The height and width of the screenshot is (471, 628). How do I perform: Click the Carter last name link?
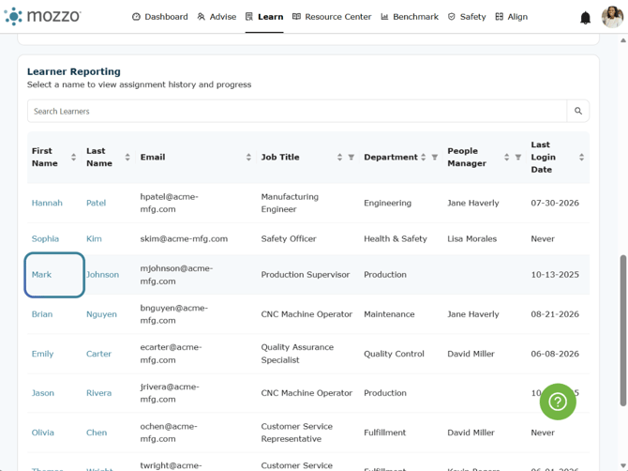coord(99,354)
